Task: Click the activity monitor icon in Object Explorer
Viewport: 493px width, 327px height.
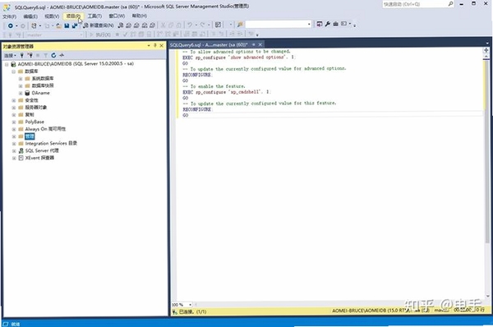Action: click(x=62, y=55)
